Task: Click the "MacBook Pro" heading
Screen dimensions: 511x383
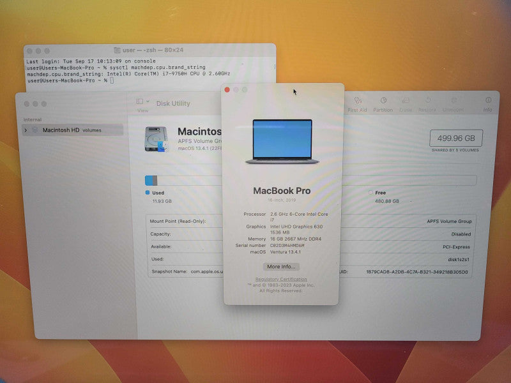Action: click(x=282, y=190)
